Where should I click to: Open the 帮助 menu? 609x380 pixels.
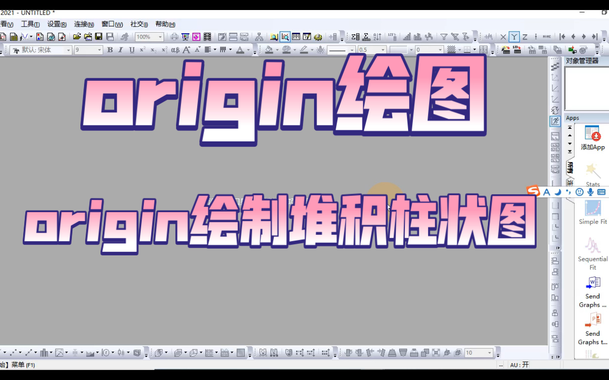pyautogui.click(x=164, y=24)
